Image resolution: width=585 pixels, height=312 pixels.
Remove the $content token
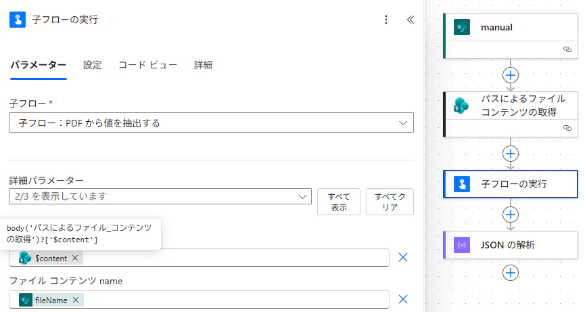pos(75,258)
